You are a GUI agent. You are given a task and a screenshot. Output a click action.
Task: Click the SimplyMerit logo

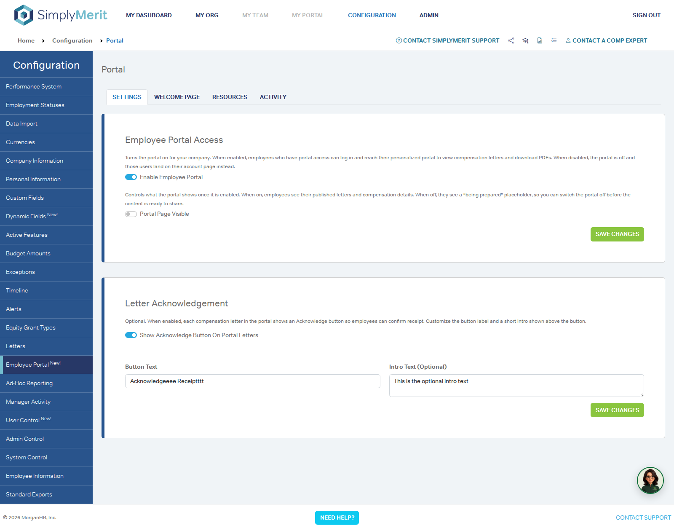tap(61, 15)
